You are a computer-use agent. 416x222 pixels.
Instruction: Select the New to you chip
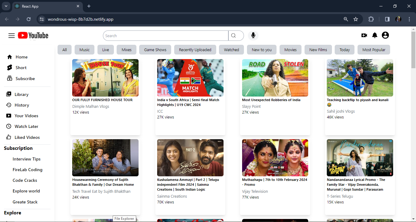pyautogui.click(x=262, y=50)
